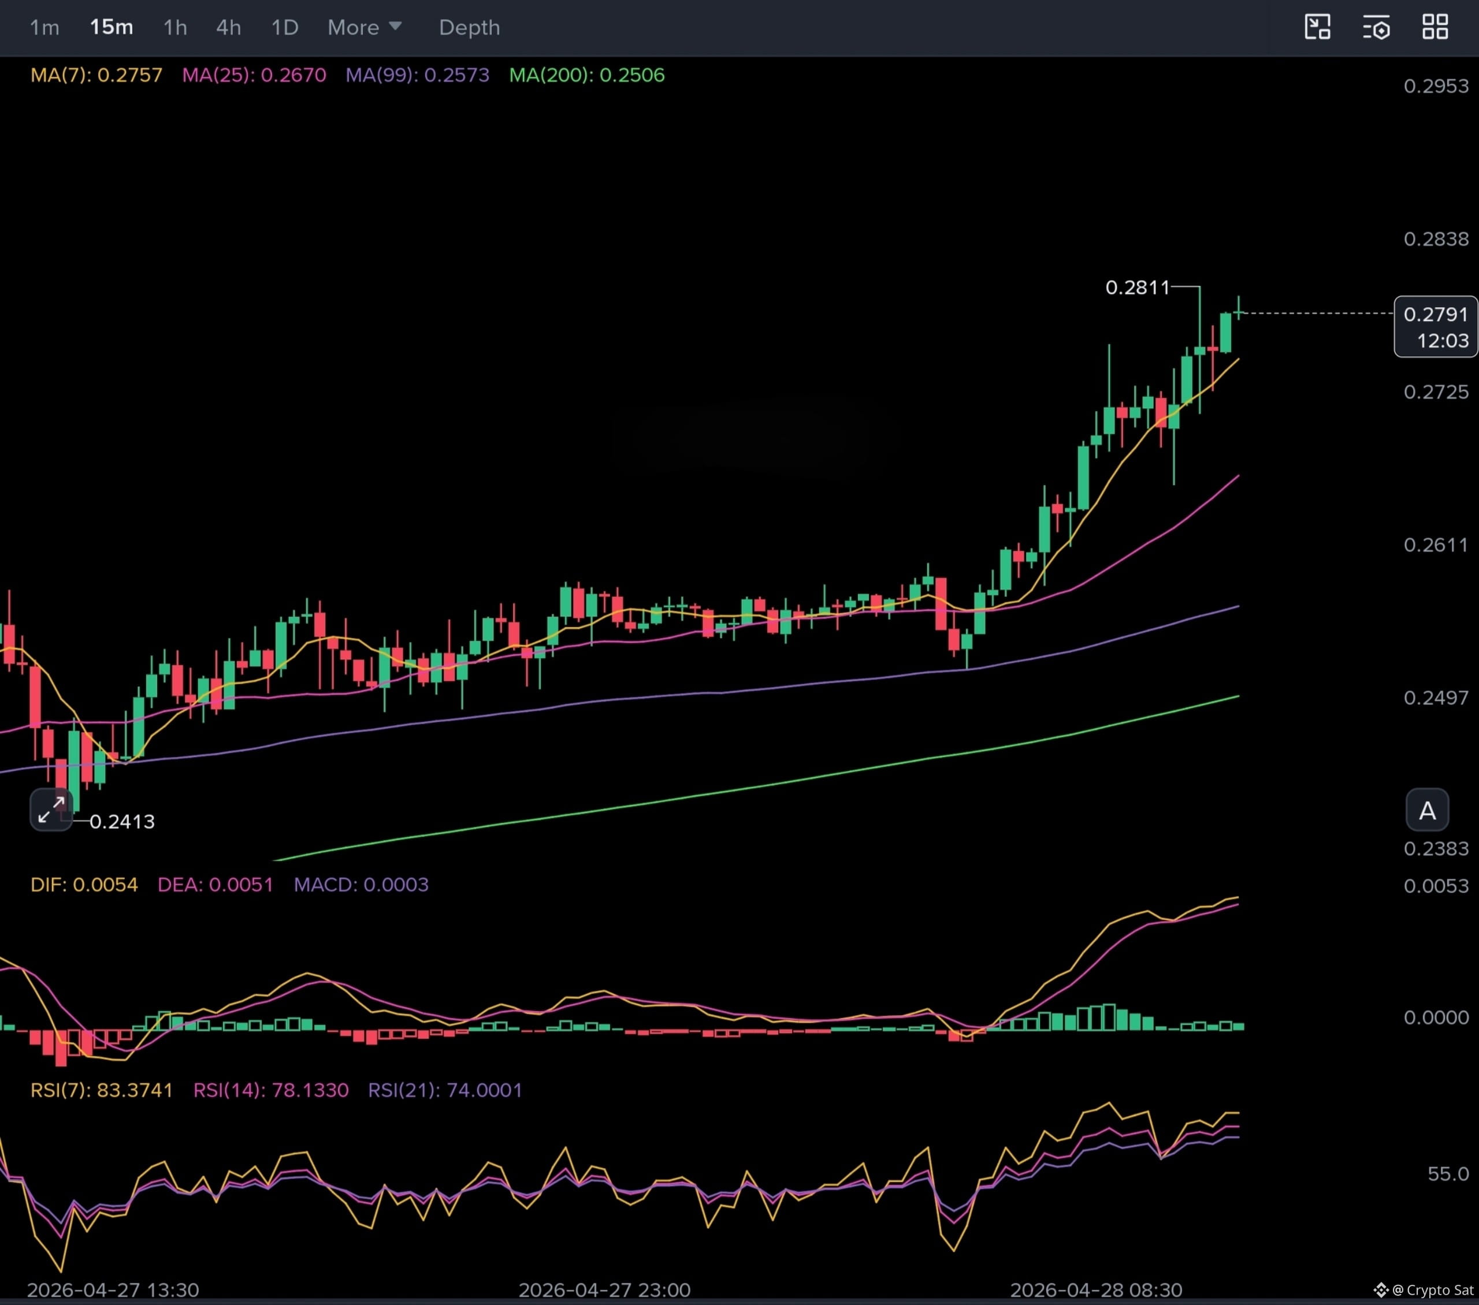
Task: Click the MA(7): 0.2757 indicator label
Action: [96, 75]
